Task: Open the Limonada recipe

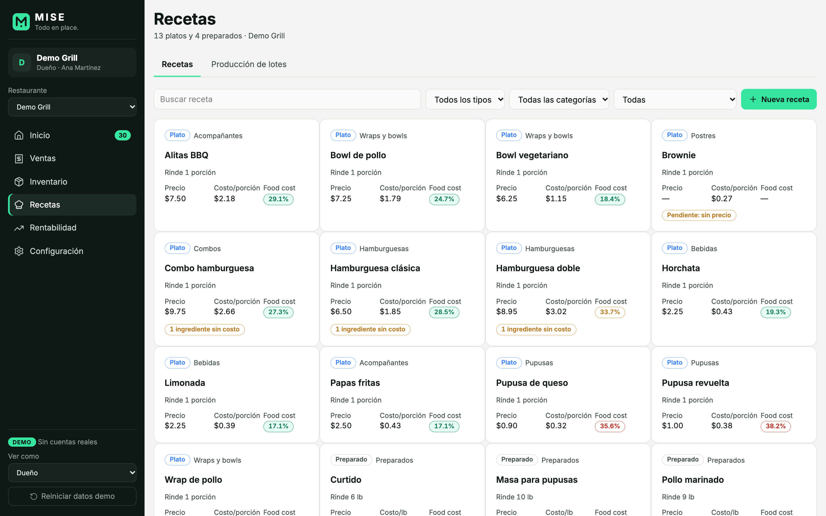Action: pos(237,395)
